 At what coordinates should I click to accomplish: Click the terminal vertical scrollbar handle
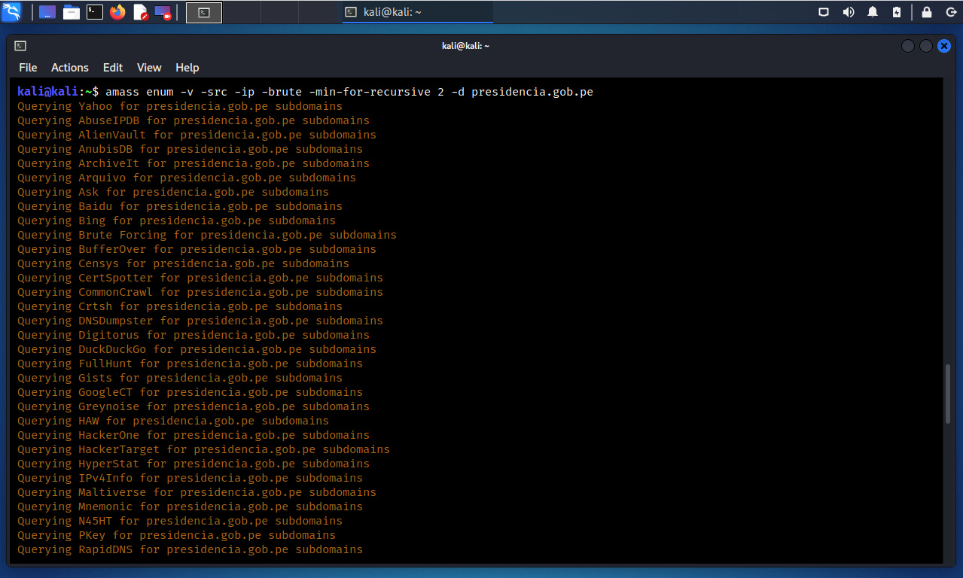pyautogui.click(x=948, y=393)
